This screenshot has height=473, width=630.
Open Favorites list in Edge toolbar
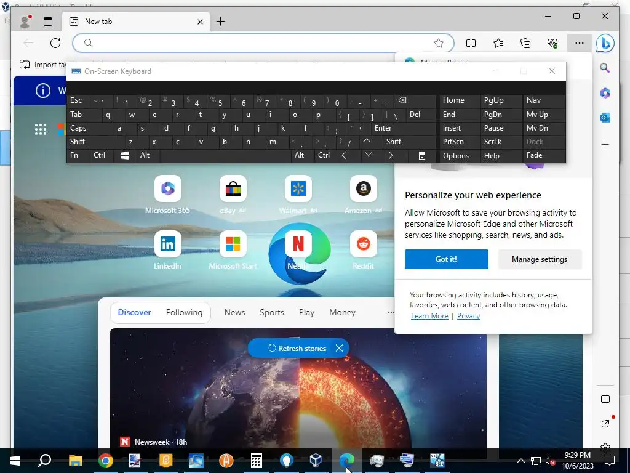pyautogui.click(x=498, y=43)
